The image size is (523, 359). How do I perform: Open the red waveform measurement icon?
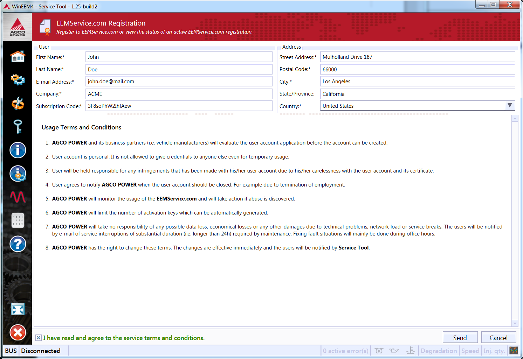(18, 197)
